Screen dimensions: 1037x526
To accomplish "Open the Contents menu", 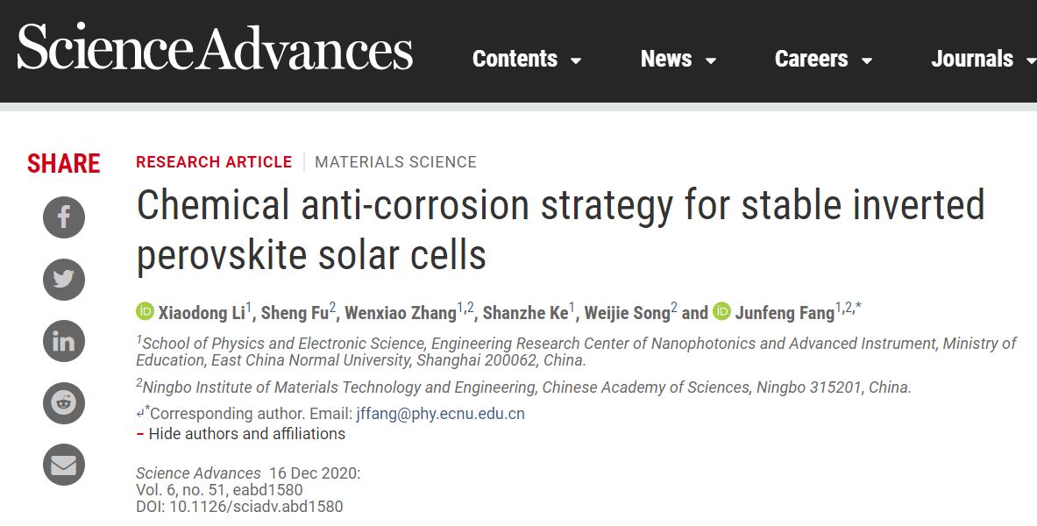I will click(x=515, y=59).
